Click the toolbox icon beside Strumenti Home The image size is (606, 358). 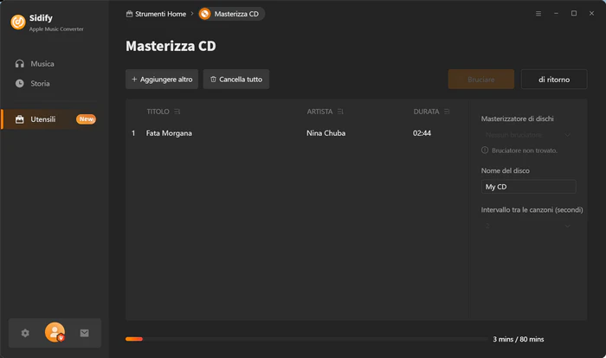130,14
